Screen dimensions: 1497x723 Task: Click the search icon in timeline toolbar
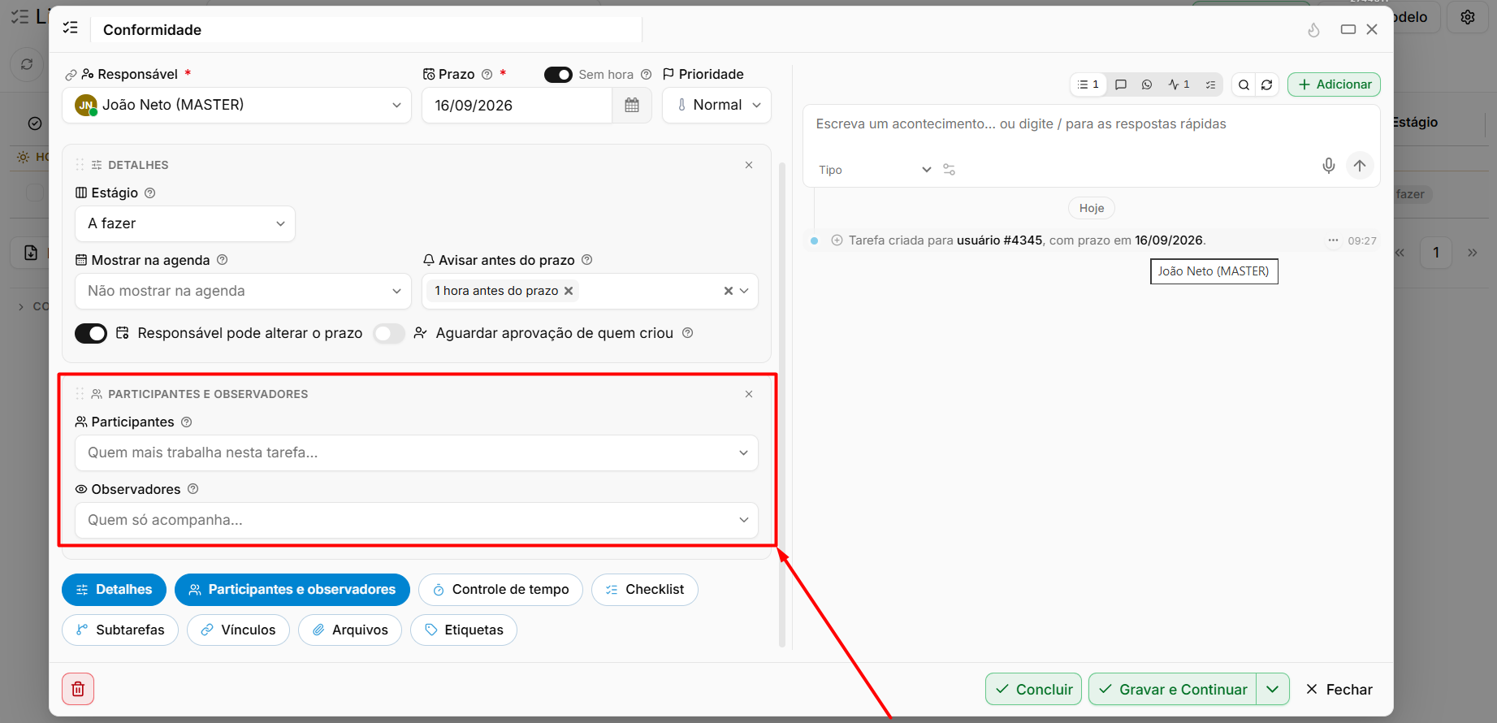(x=1244, y=84)
